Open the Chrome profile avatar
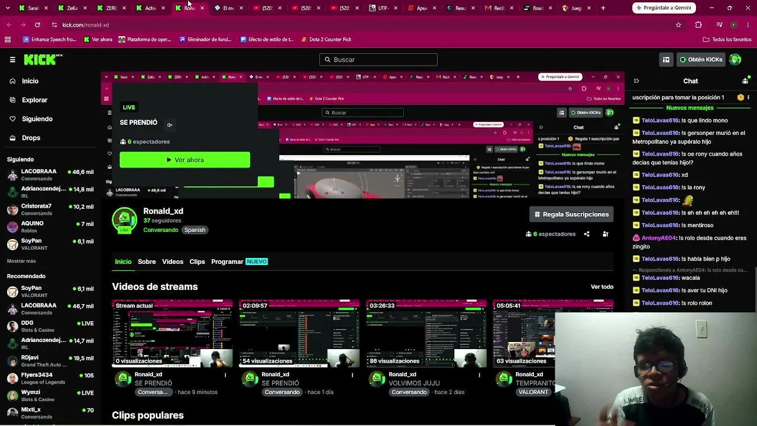 click(x=733, y=25)
